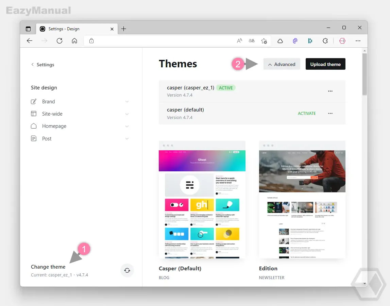The image size is (390, 306).
Task: Click the ACTIVE badge on casper_ez_1
Action: click(x=225, y=88)
